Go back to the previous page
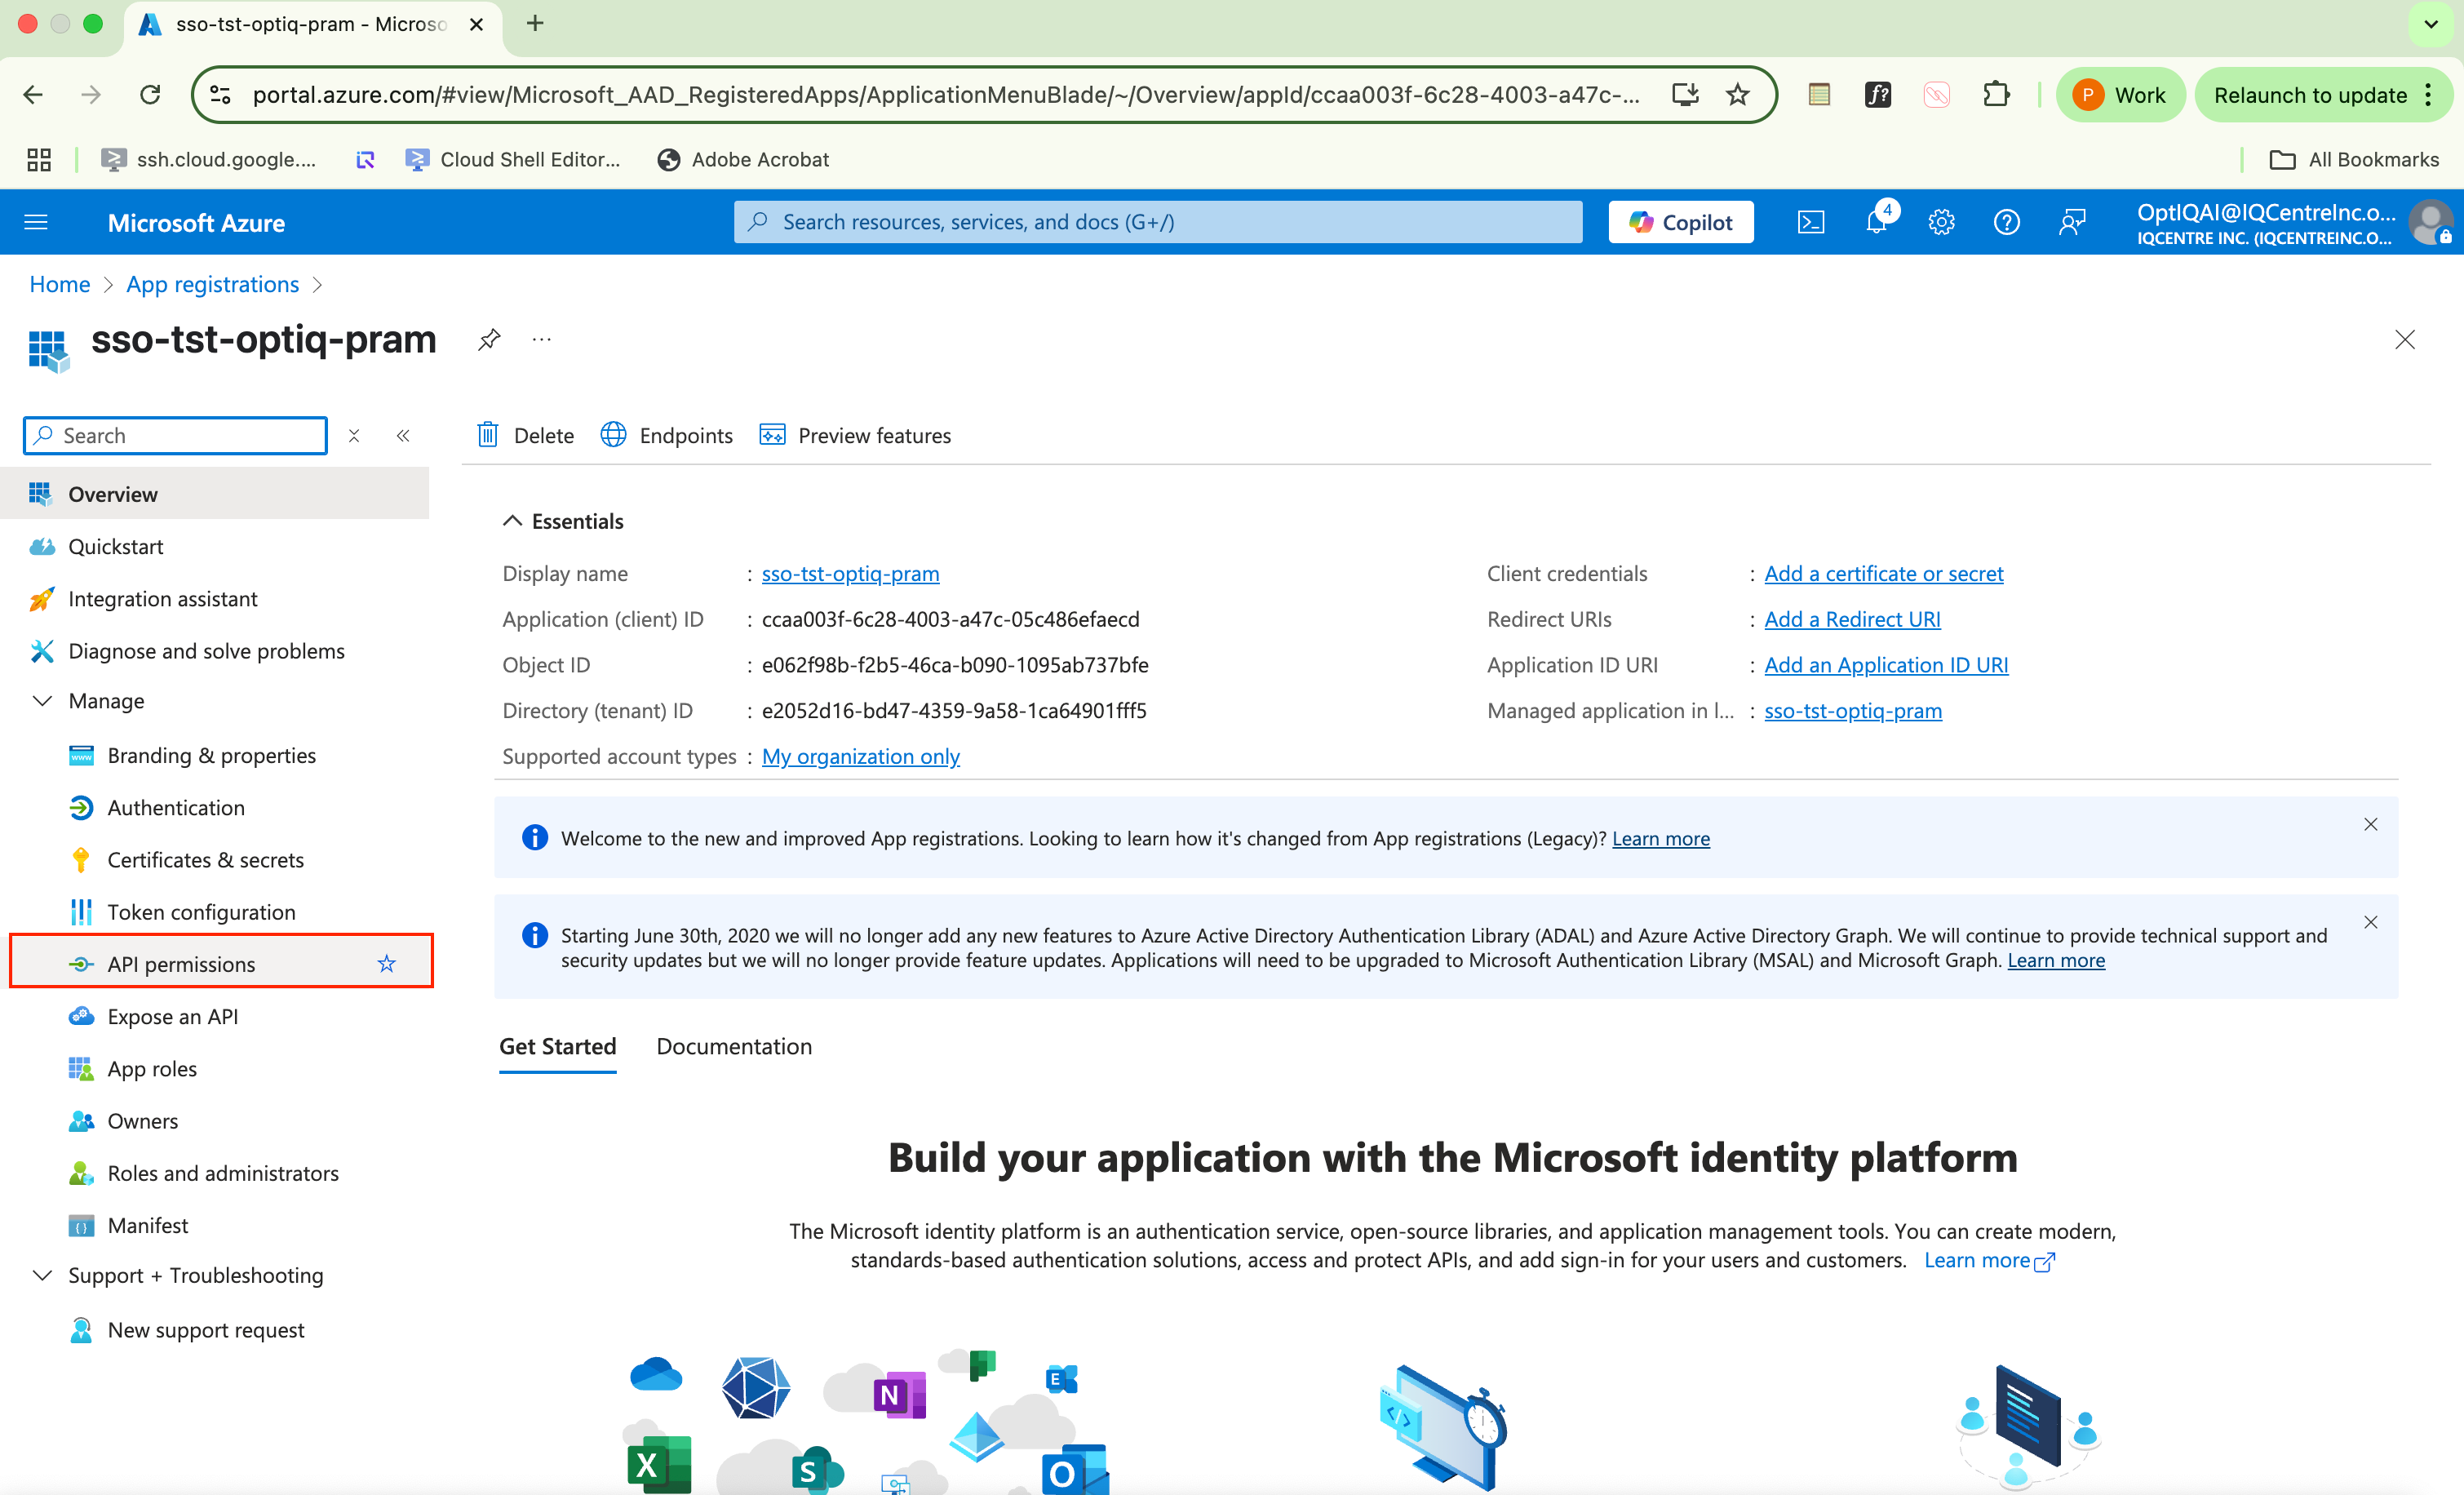 33,95
